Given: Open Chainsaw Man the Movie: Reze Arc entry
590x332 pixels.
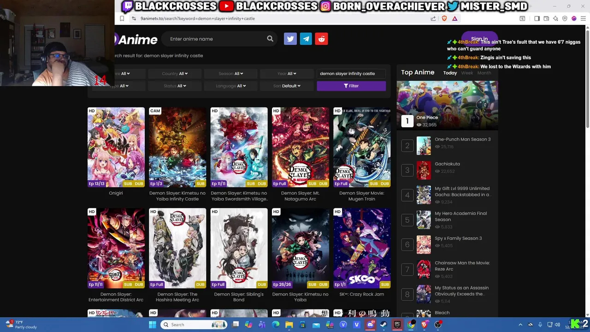Looking at the screenshot, I should pyautogui.click(x=462, y=266).
